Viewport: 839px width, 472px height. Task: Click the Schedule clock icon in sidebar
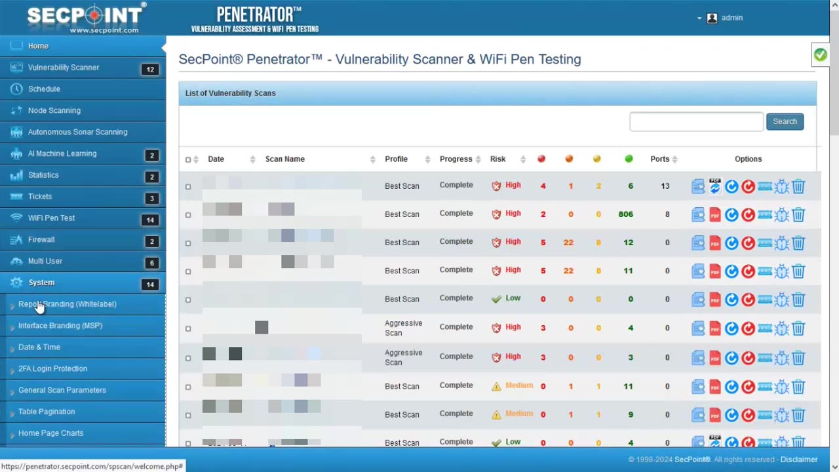pyautogui.click(x=16, y=89)
